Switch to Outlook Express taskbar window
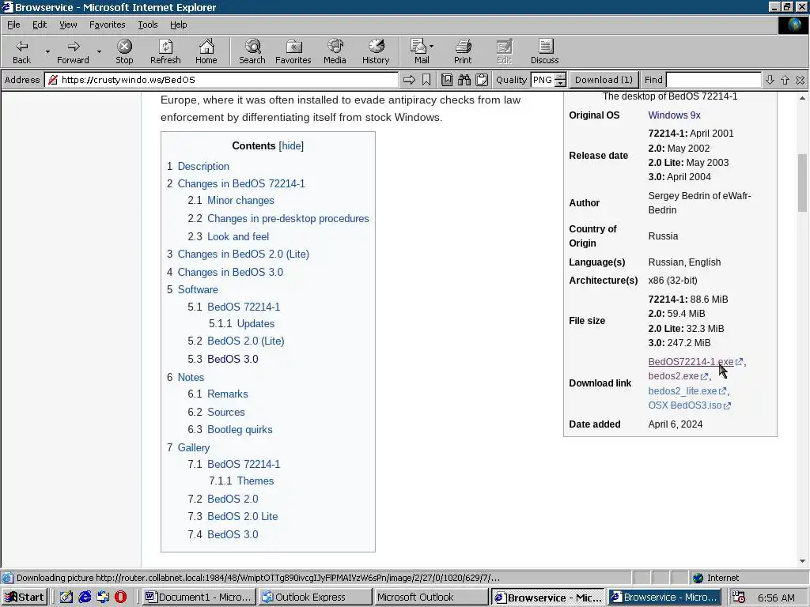 (315, 598)
